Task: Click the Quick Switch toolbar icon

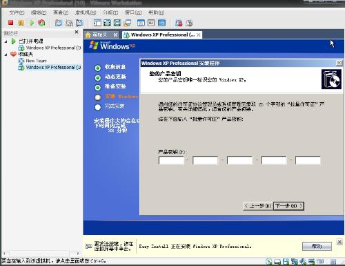Action: click(117, 23)
